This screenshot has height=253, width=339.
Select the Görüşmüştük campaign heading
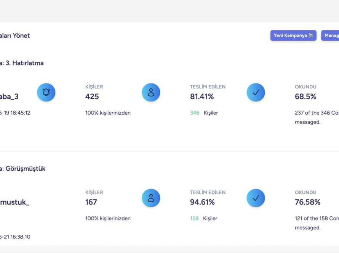pos(23,168)
